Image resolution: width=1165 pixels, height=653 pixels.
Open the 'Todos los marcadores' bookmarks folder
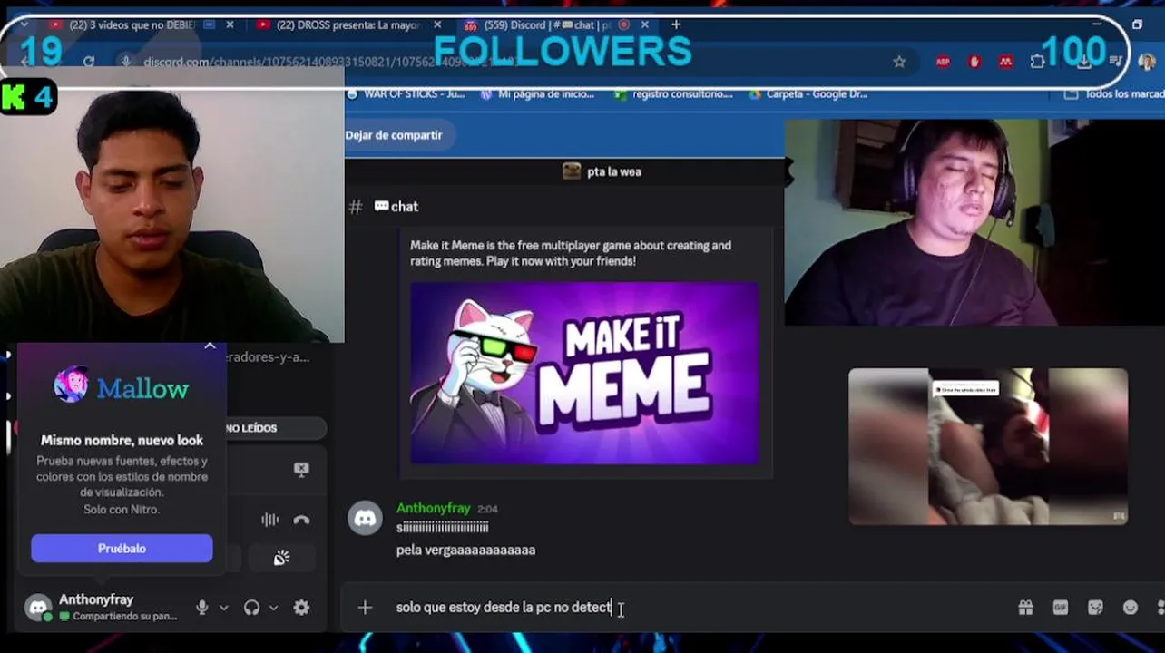[x=1114, y=93]
